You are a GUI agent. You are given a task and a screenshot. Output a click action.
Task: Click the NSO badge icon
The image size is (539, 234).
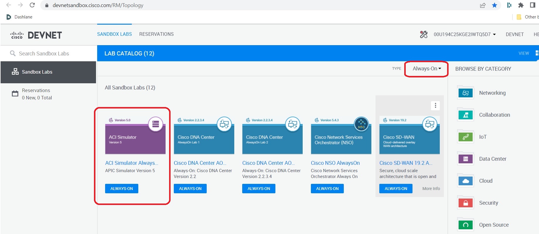tap(361, 124)
